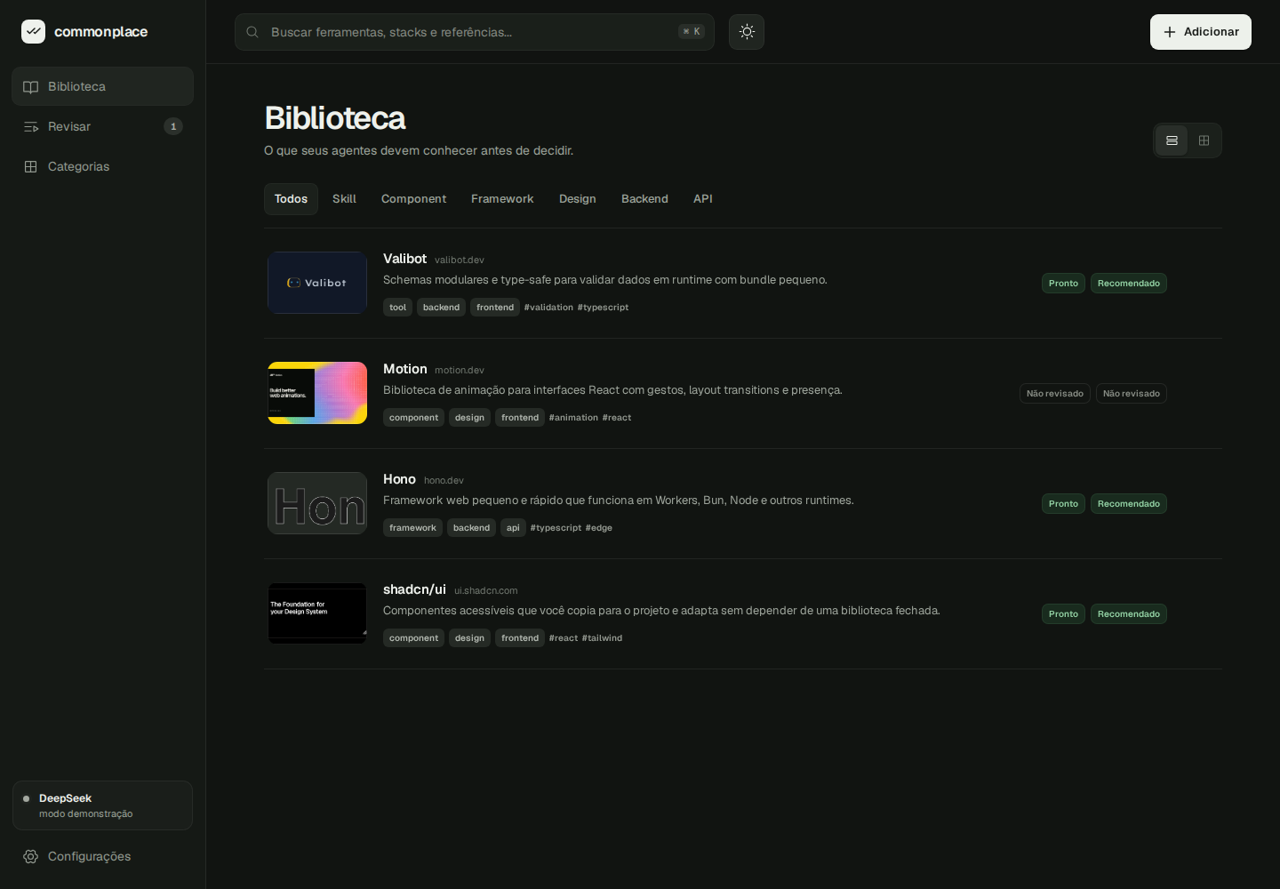Select the API filter tab

[x=703, y=199]
